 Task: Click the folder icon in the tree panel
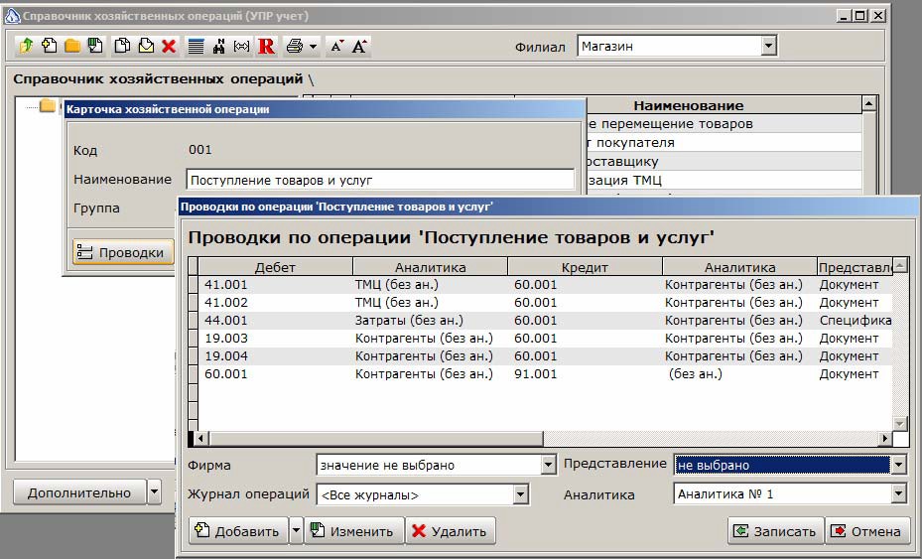[x=48, y=106]
